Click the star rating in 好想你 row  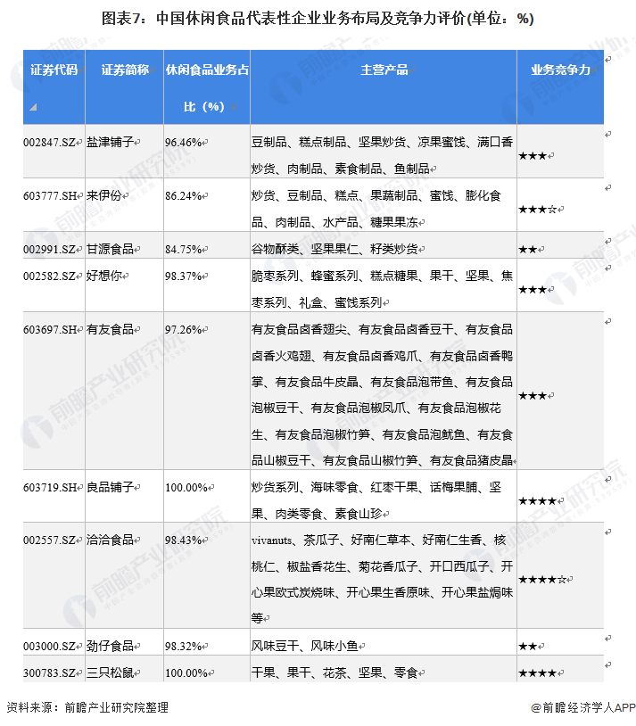point(533,290)
